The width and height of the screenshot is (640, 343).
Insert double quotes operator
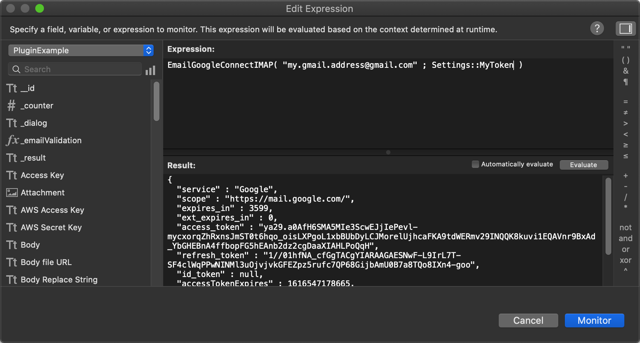click(625, 48)
